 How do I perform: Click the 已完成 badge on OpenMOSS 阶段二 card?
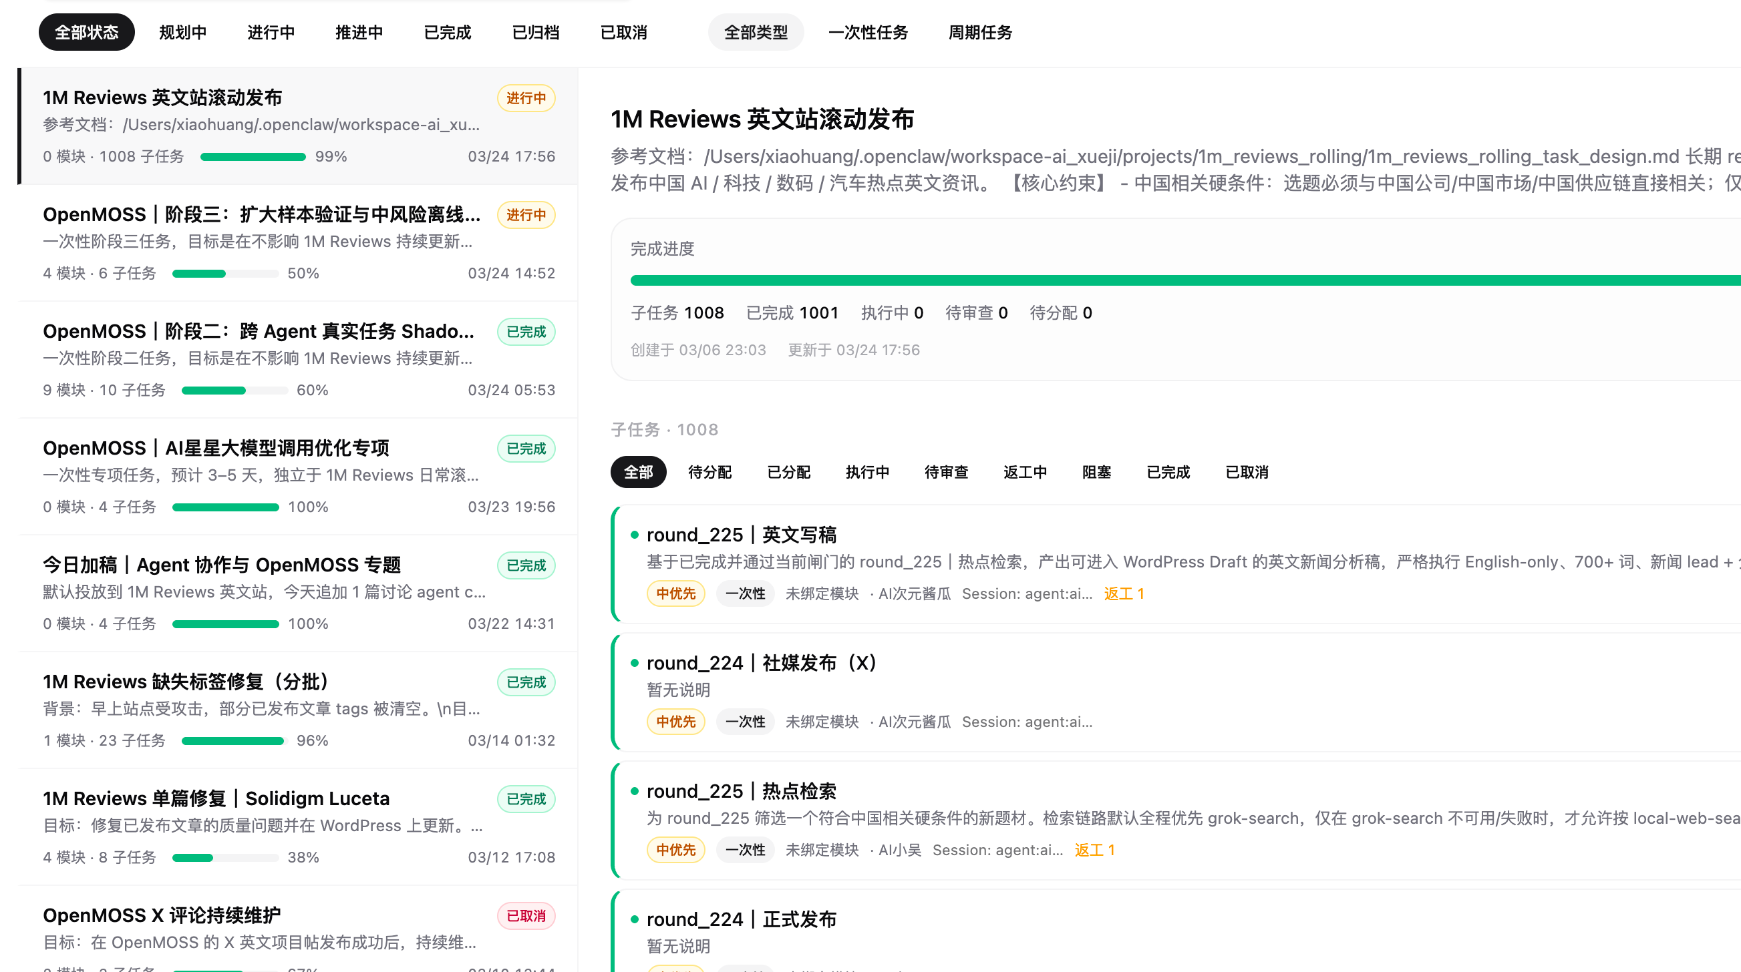[526, 331]
